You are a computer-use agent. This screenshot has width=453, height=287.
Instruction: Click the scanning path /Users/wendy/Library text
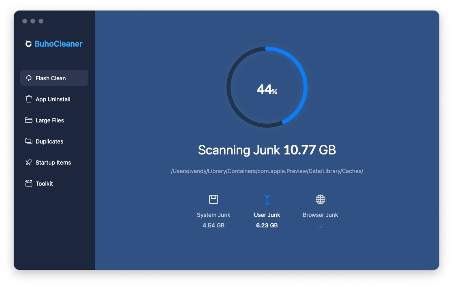pyautogui.click(x=267, y=171)
